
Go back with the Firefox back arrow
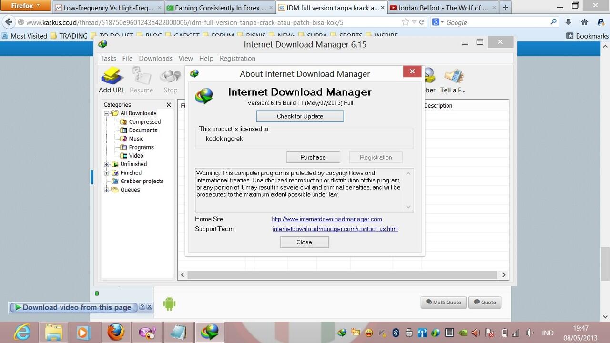[8, 22]
